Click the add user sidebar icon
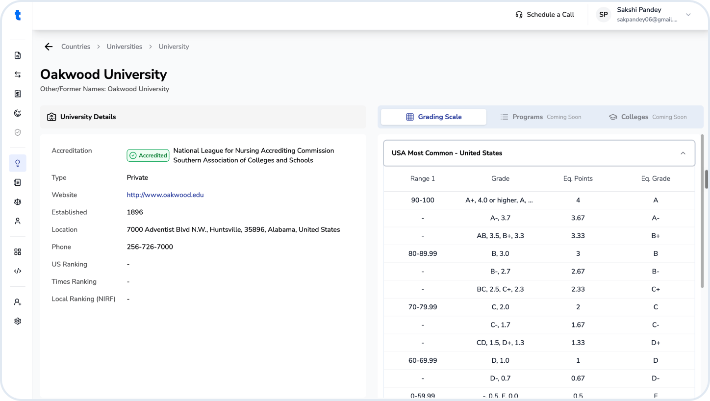Viewport: 710px width, 401px height. [18, 302]
